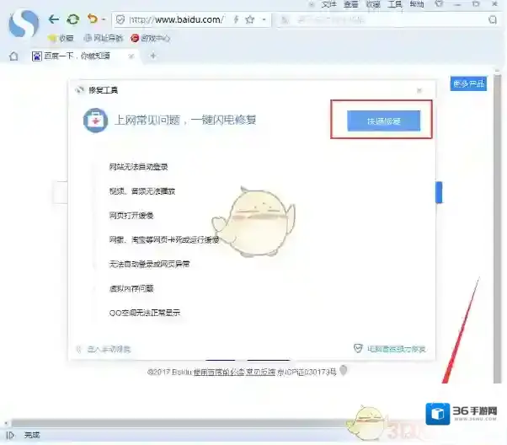Click into the browser search box
The width and height of the screenshot is (507, 445).
388,20
